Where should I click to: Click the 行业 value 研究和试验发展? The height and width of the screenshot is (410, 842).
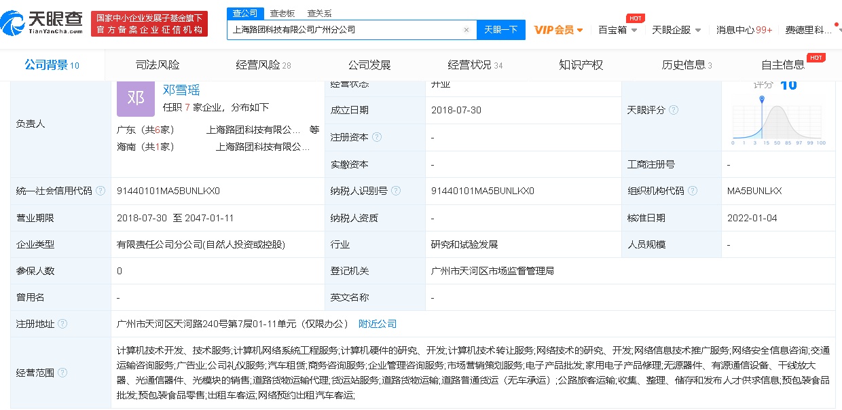pos(464,244)
